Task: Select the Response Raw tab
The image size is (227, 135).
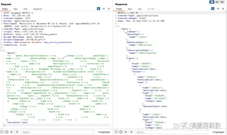Action: (x=130, y=9)
